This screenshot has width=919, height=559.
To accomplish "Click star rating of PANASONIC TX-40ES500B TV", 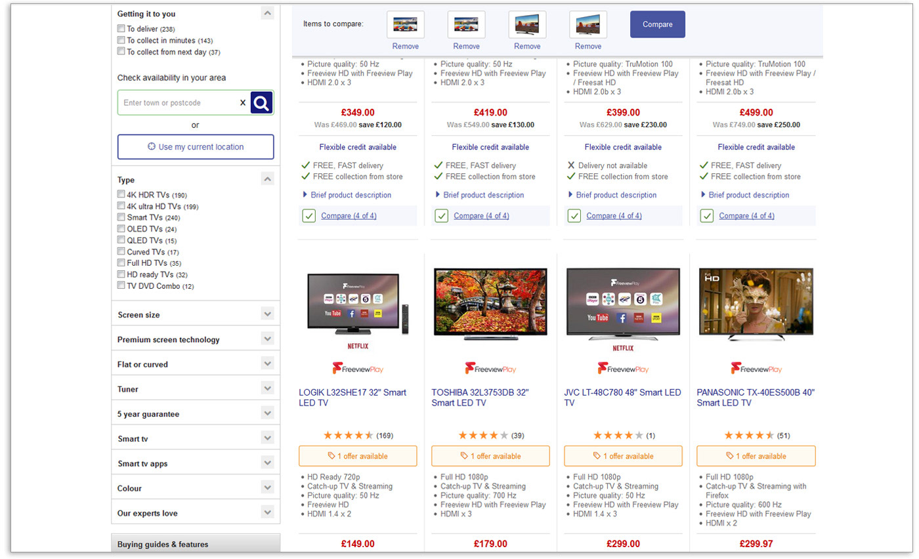I will [749, 436].
